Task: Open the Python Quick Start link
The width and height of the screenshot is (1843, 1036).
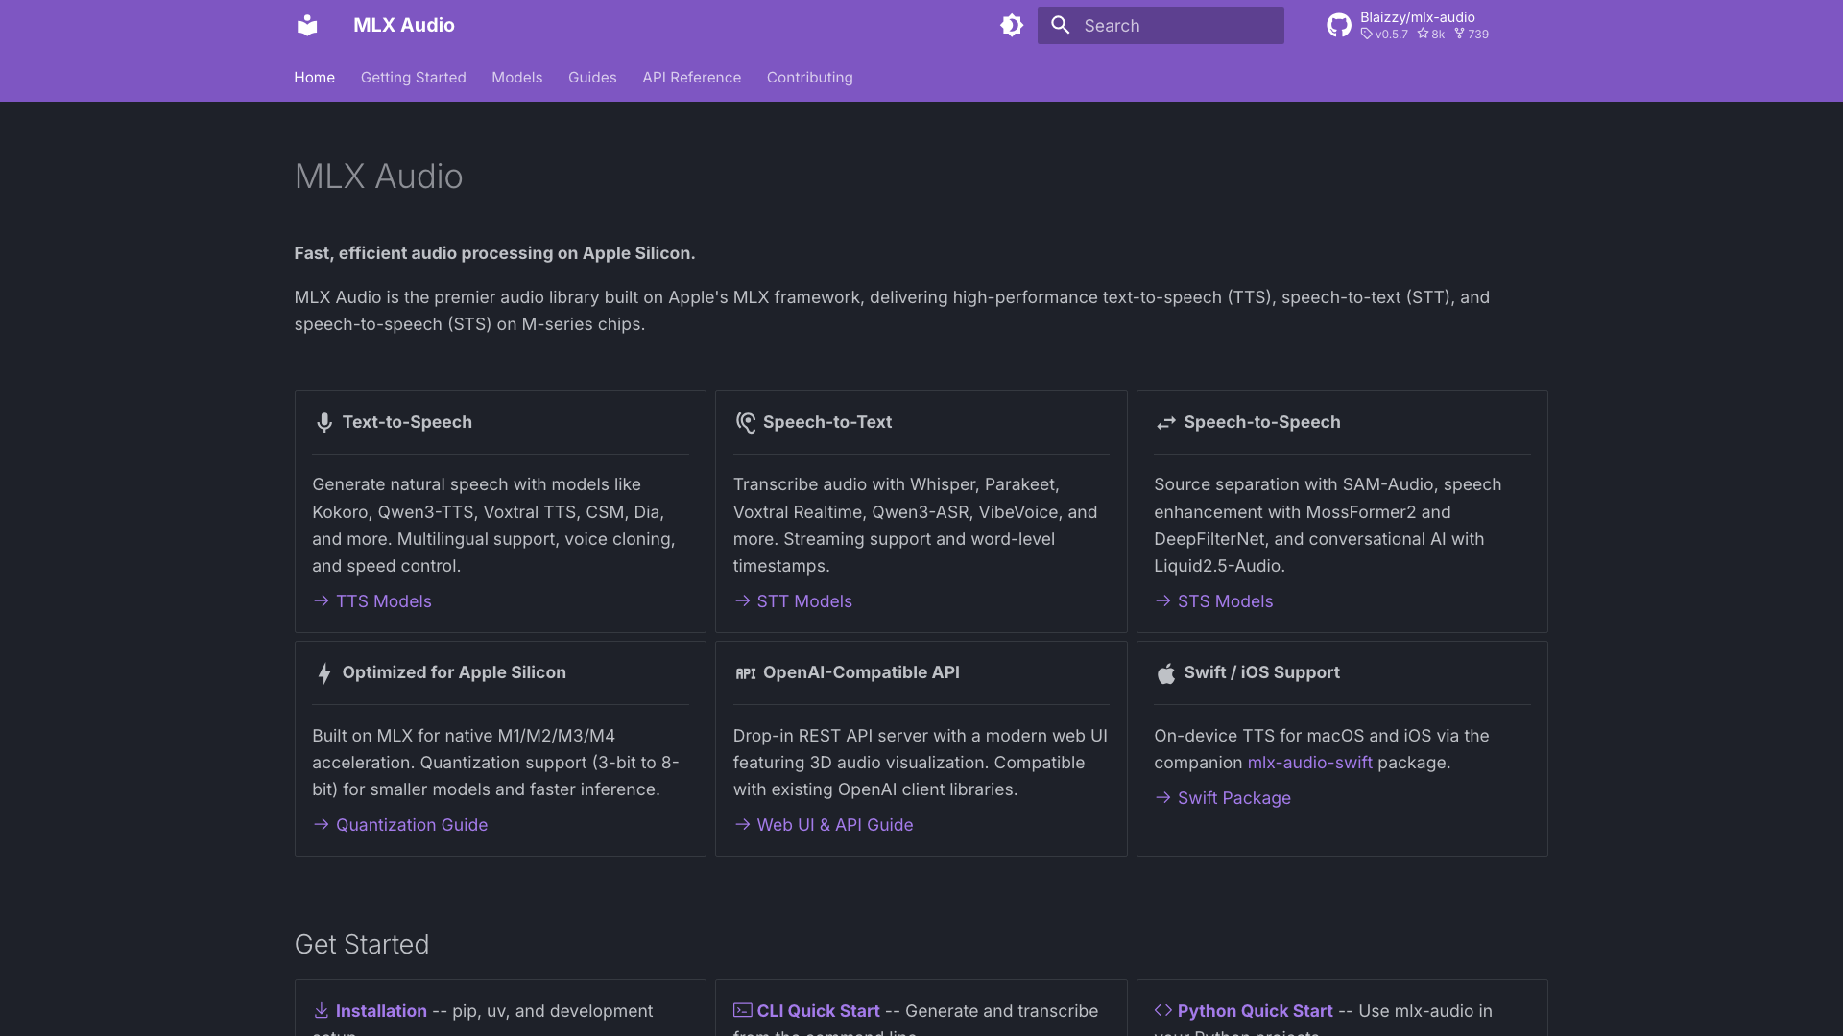Action: (1255, 1011)
